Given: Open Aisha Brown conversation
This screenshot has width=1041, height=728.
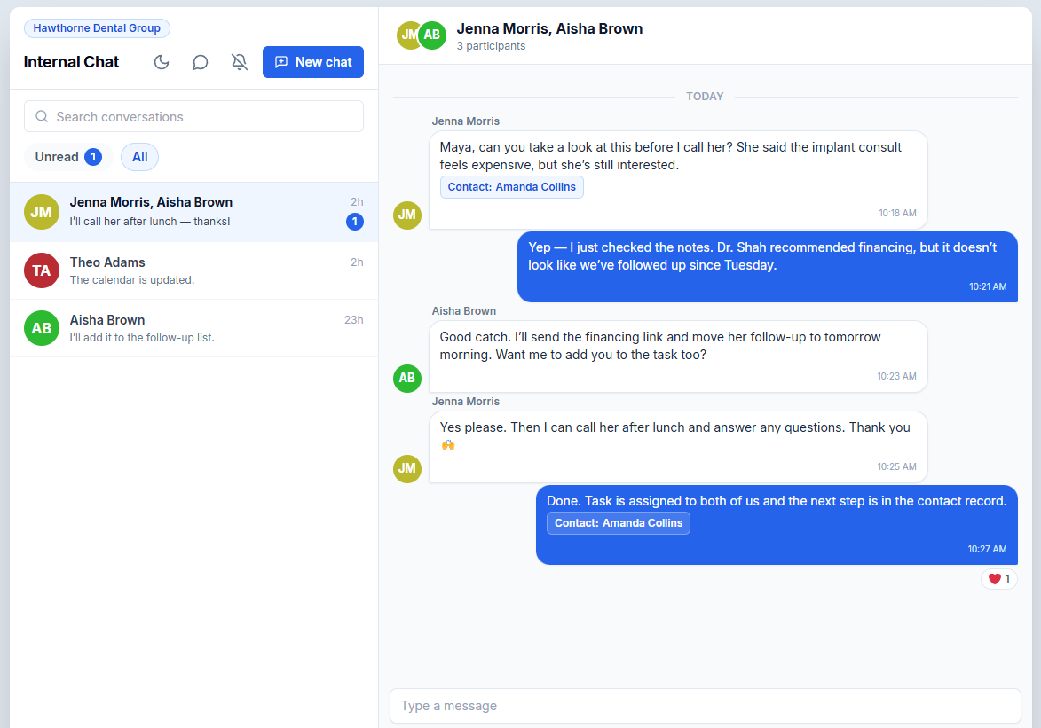Looking at the screenshot, I should click(x=193, y=328).
